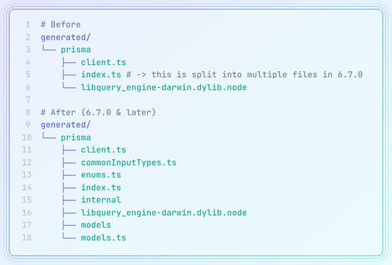
Task: Click the "# After (6.7.0 & later)" comment
Action: tap(98, 113)
